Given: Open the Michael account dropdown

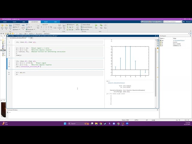Looking at the screenshot, I should (x=188, y=22).
